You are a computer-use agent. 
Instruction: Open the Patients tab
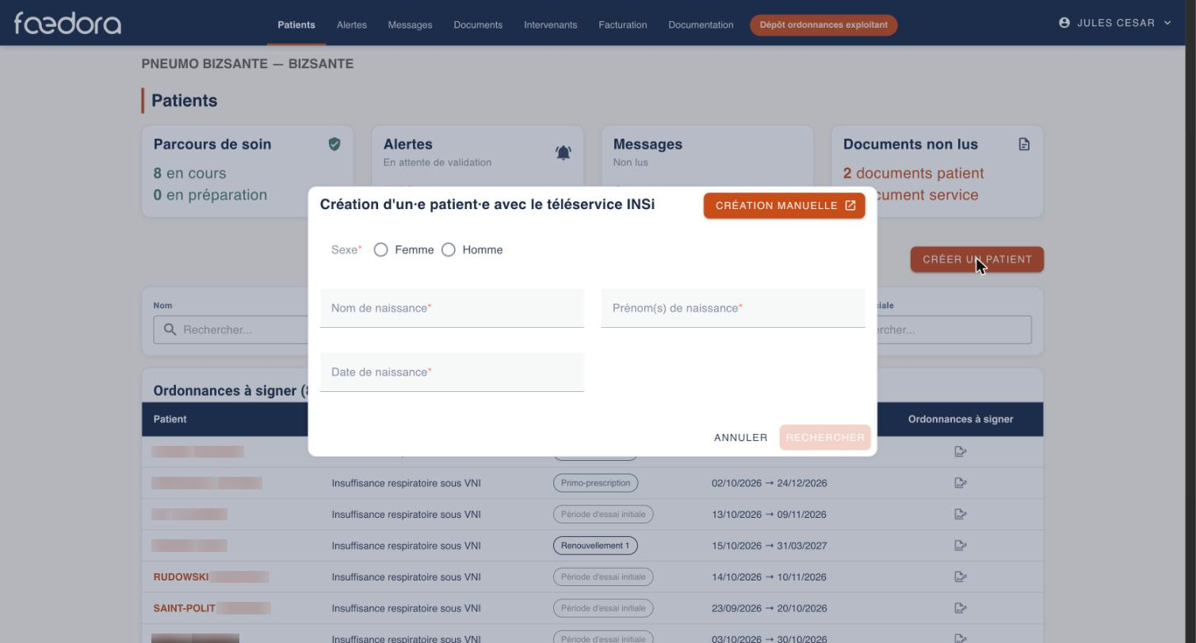point(296,25)
